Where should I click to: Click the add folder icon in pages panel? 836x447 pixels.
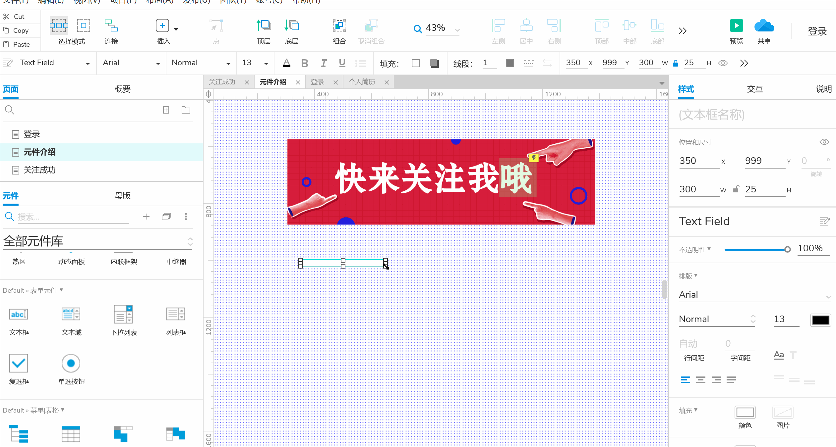pos(186,110)
